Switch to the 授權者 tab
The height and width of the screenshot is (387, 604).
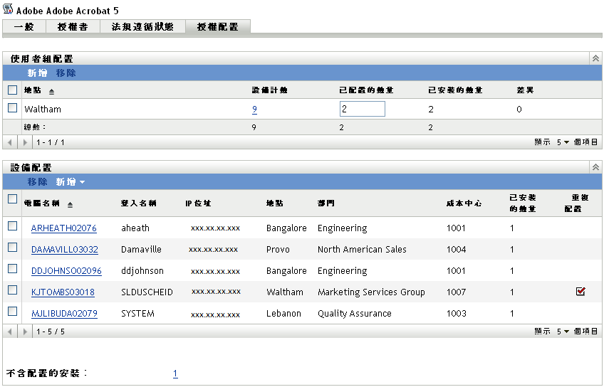[x=73, y=26]
